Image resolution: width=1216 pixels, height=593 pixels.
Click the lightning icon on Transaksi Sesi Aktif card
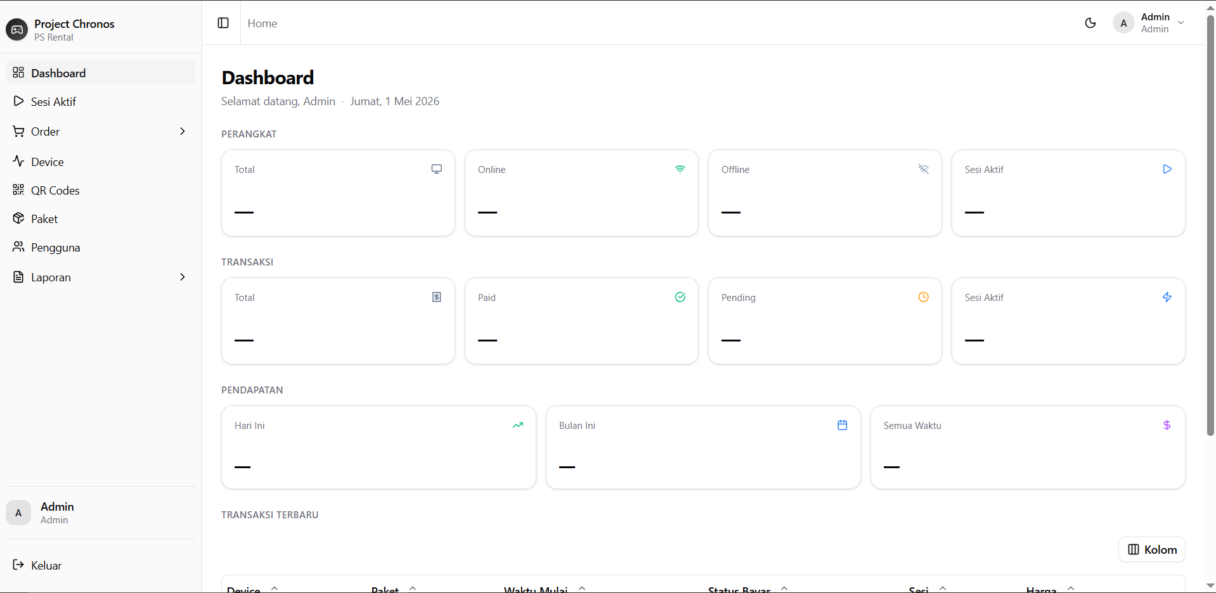point(1167,297)
